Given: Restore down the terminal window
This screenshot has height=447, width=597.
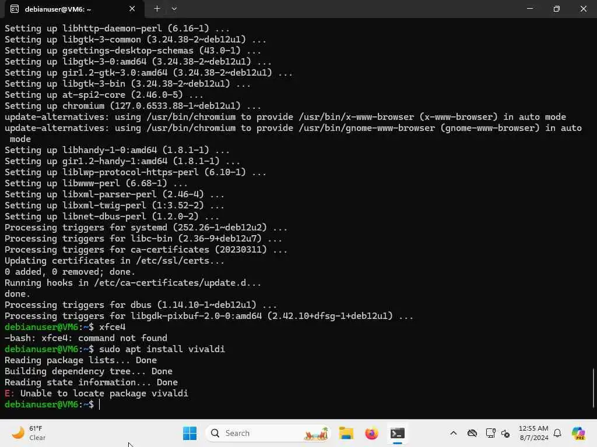Looking at the screenshot, I should click(556, 8).
